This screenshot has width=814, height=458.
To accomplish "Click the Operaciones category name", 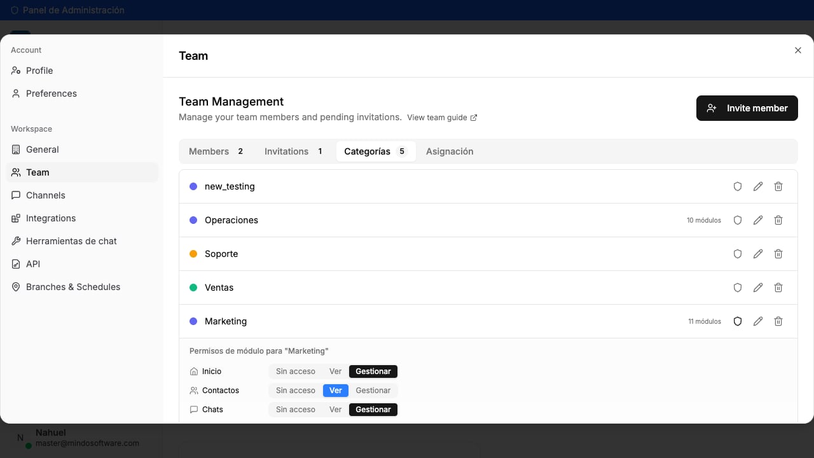I will [x=231, y=220].
